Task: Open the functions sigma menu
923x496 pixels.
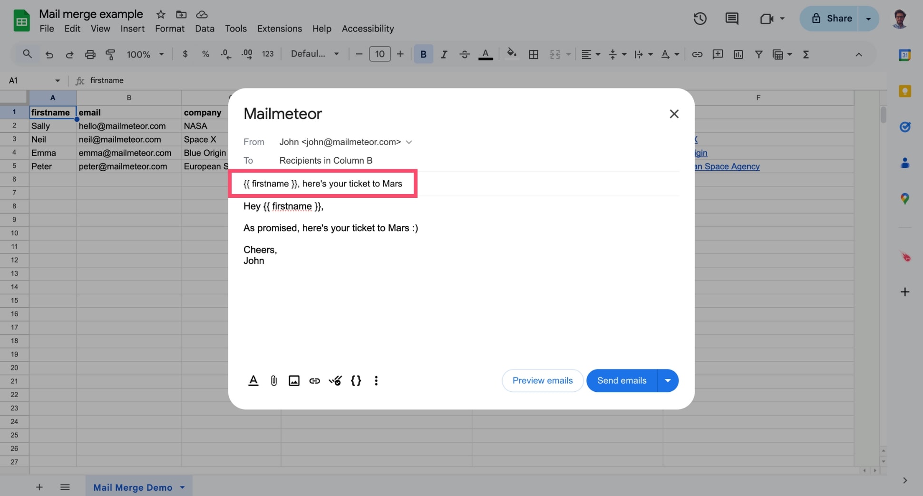Action: tap(806, 55)
